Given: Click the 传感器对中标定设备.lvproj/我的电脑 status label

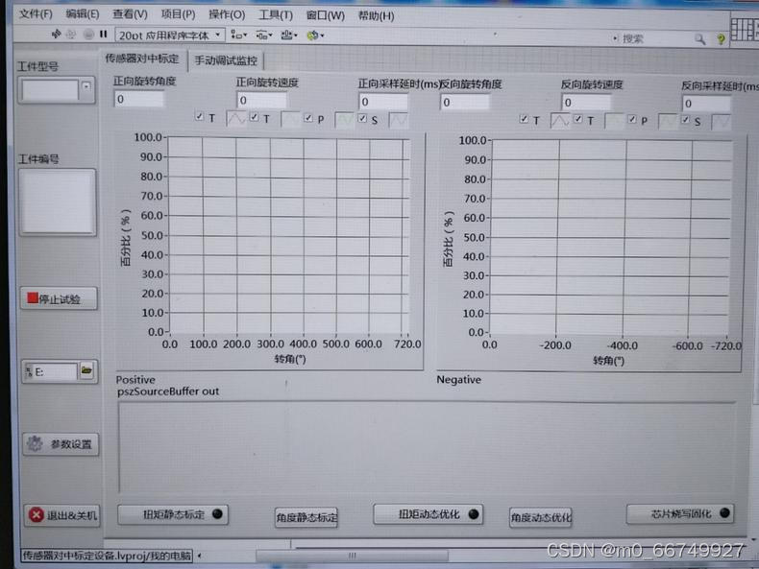Looking at the screenshot, I should [x=107, y=556].
